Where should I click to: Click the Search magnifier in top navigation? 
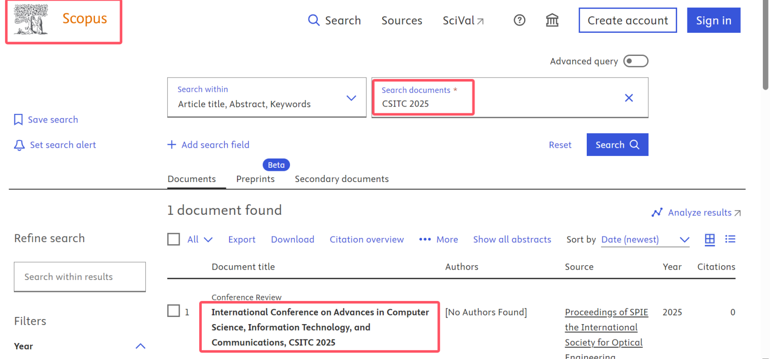click(x=314, y=21)
